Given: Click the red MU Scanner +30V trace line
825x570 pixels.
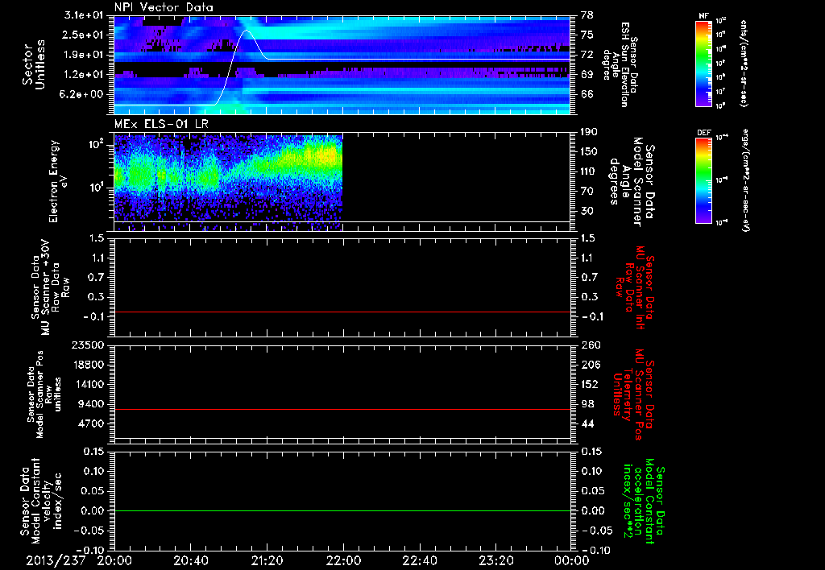Looking at the screenshot, I should pos(342,312).
